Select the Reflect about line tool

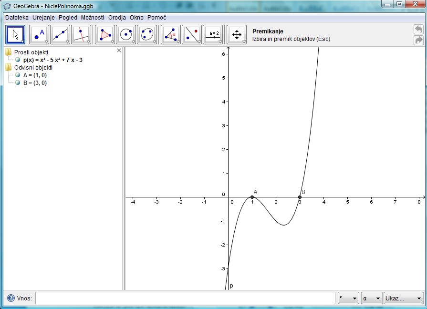(192, 34)
